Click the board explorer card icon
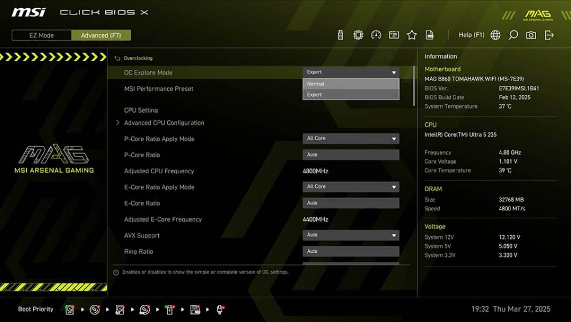 394,35
